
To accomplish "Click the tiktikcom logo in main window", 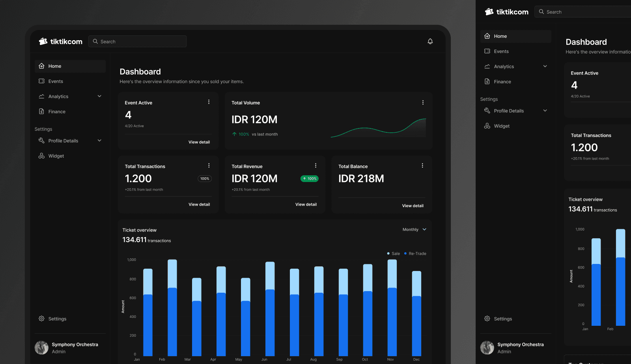I will pyautogui.click(x=60, y=41).
